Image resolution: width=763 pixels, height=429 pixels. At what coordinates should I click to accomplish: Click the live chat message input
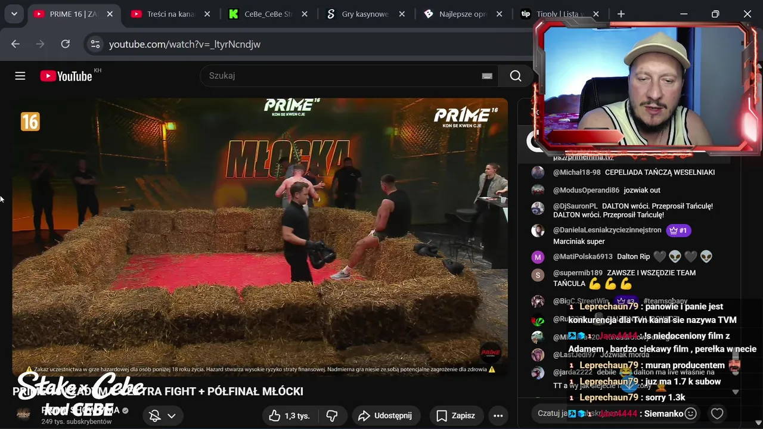coord(614,413)
